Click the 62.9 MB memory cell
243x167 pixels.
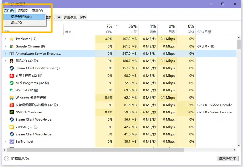pyautogui.click(x=126, y=98)
